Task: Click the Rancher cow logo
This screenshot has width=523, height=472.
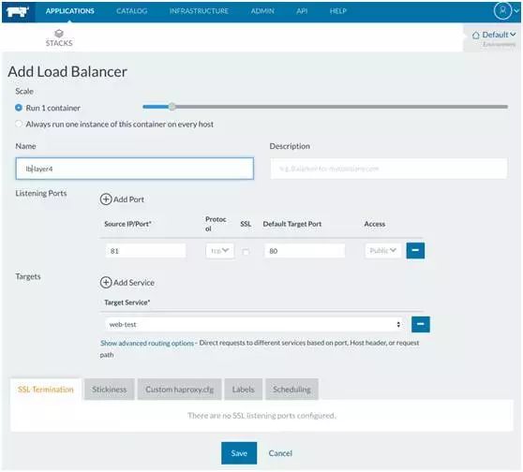Action: click(x=18, y=11)
